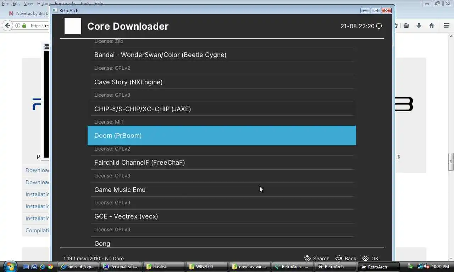Switch to the RetroArch - ... taskbar window
The height and width of the screenshot is (272, 454).
(x=293, y=267)
